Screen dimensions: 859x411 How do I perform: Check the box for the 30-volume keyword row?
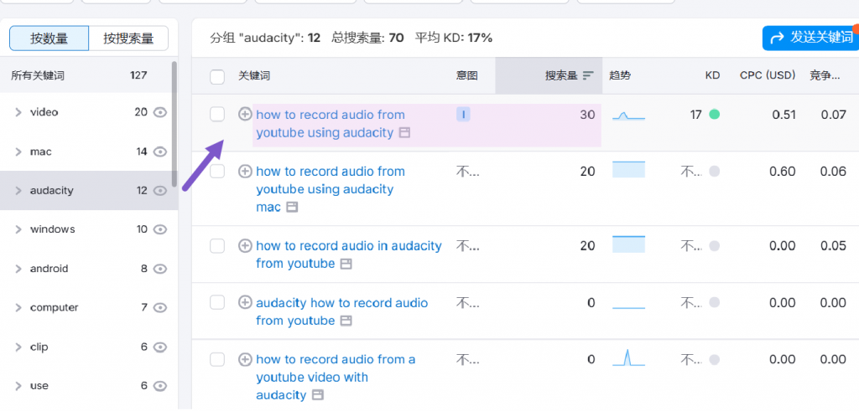[217, 114]
